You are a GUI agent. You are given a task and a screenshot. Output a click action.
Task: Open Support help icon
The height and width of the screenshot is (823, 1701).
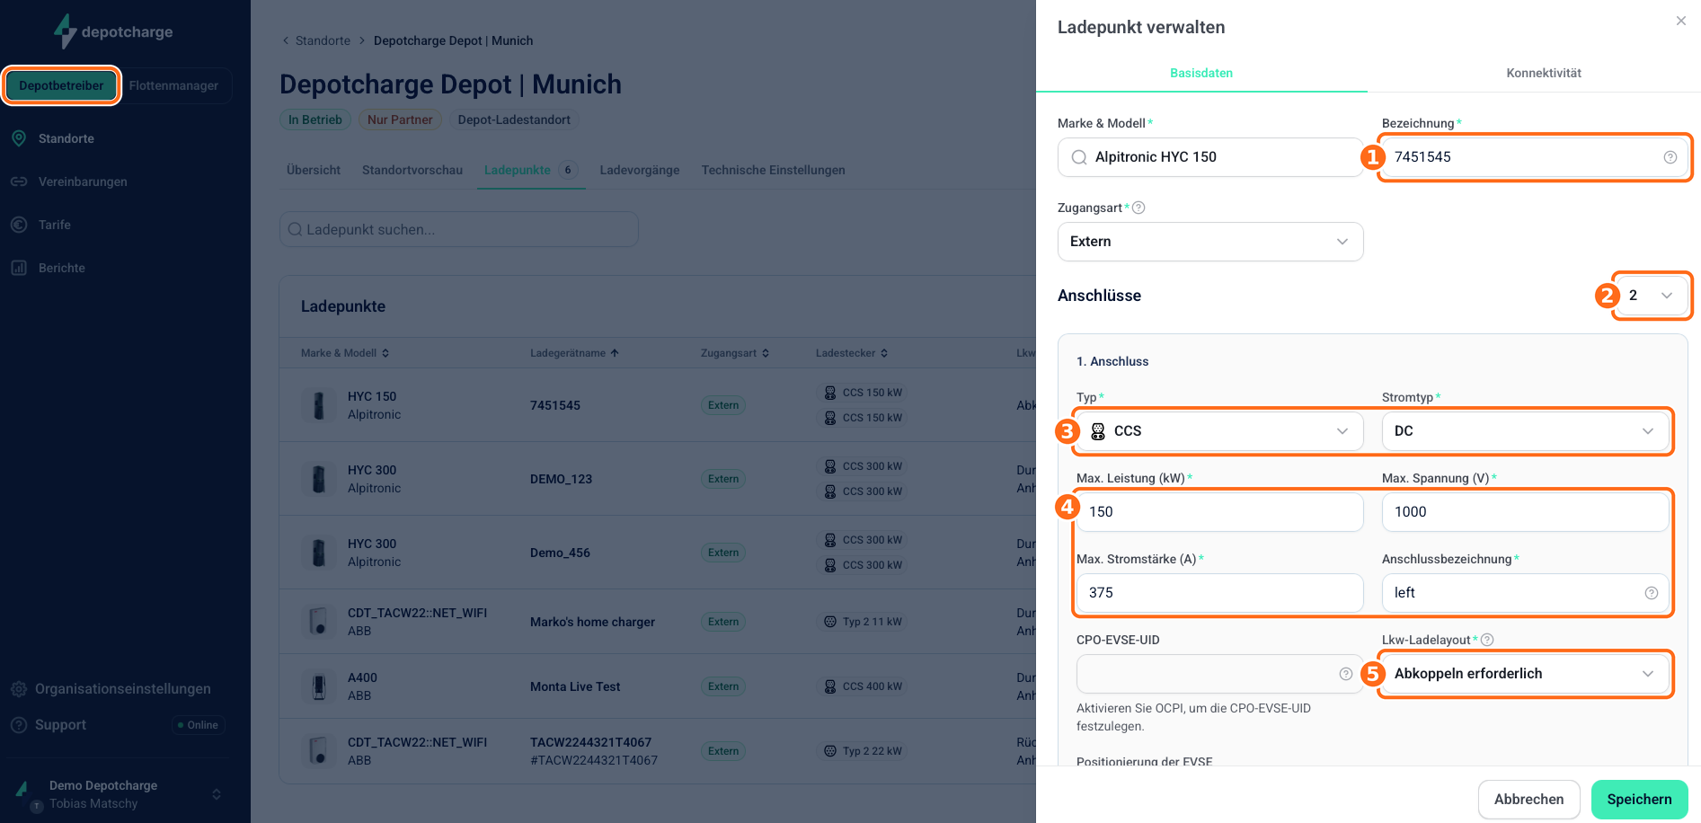pyautogui.click(x=19, y=725)
